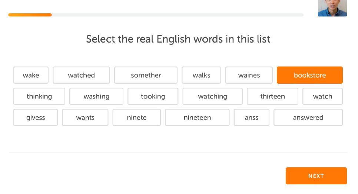Select the word "watched"

[81, 75]
